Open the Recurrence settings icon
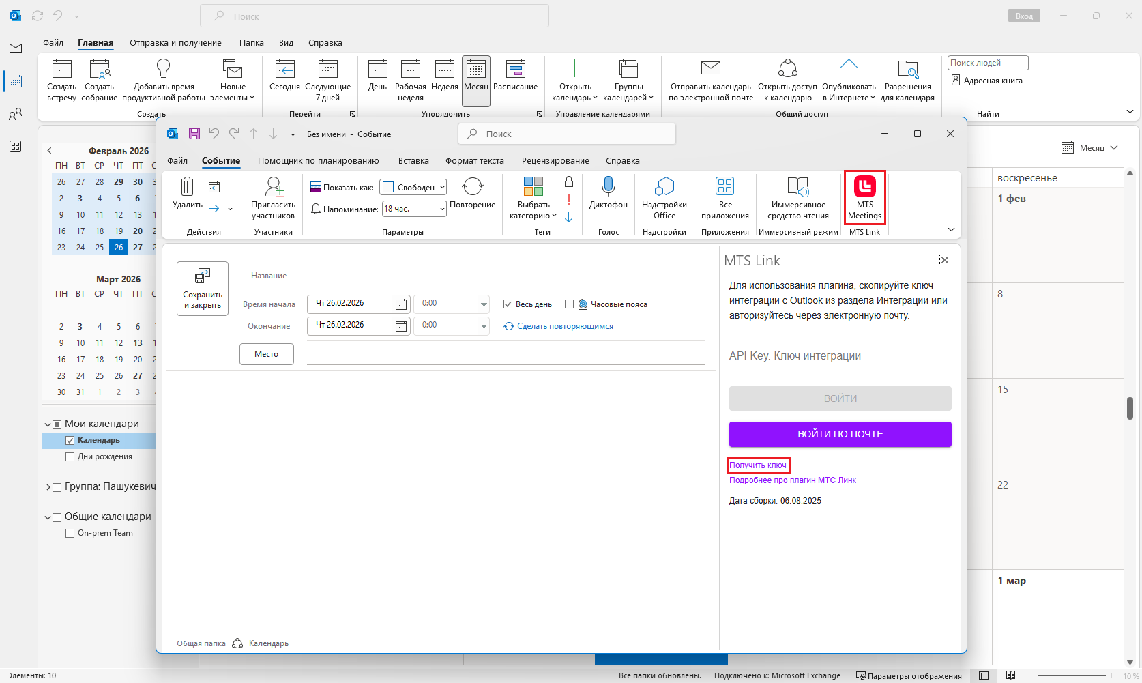1142x683 pixels. (472, 187)
